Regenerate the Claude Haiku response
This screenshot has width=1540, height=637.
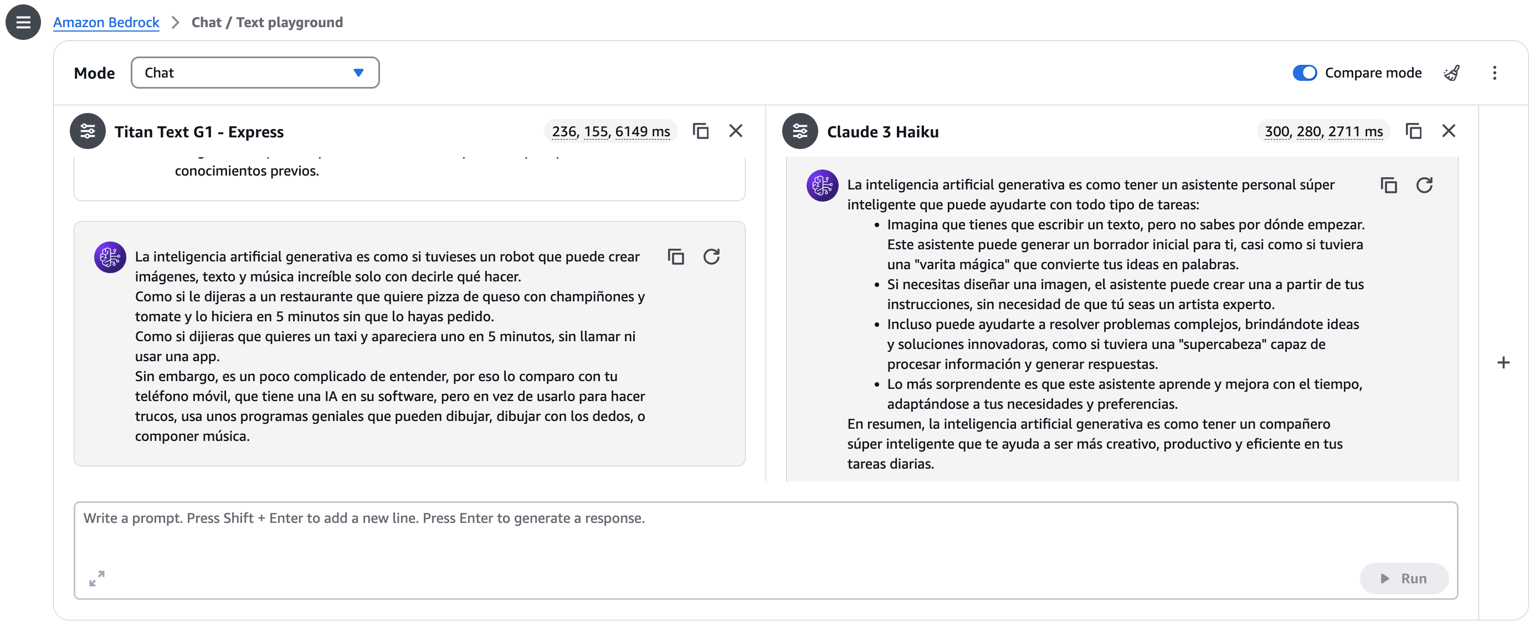click(x=1424, y=185)
